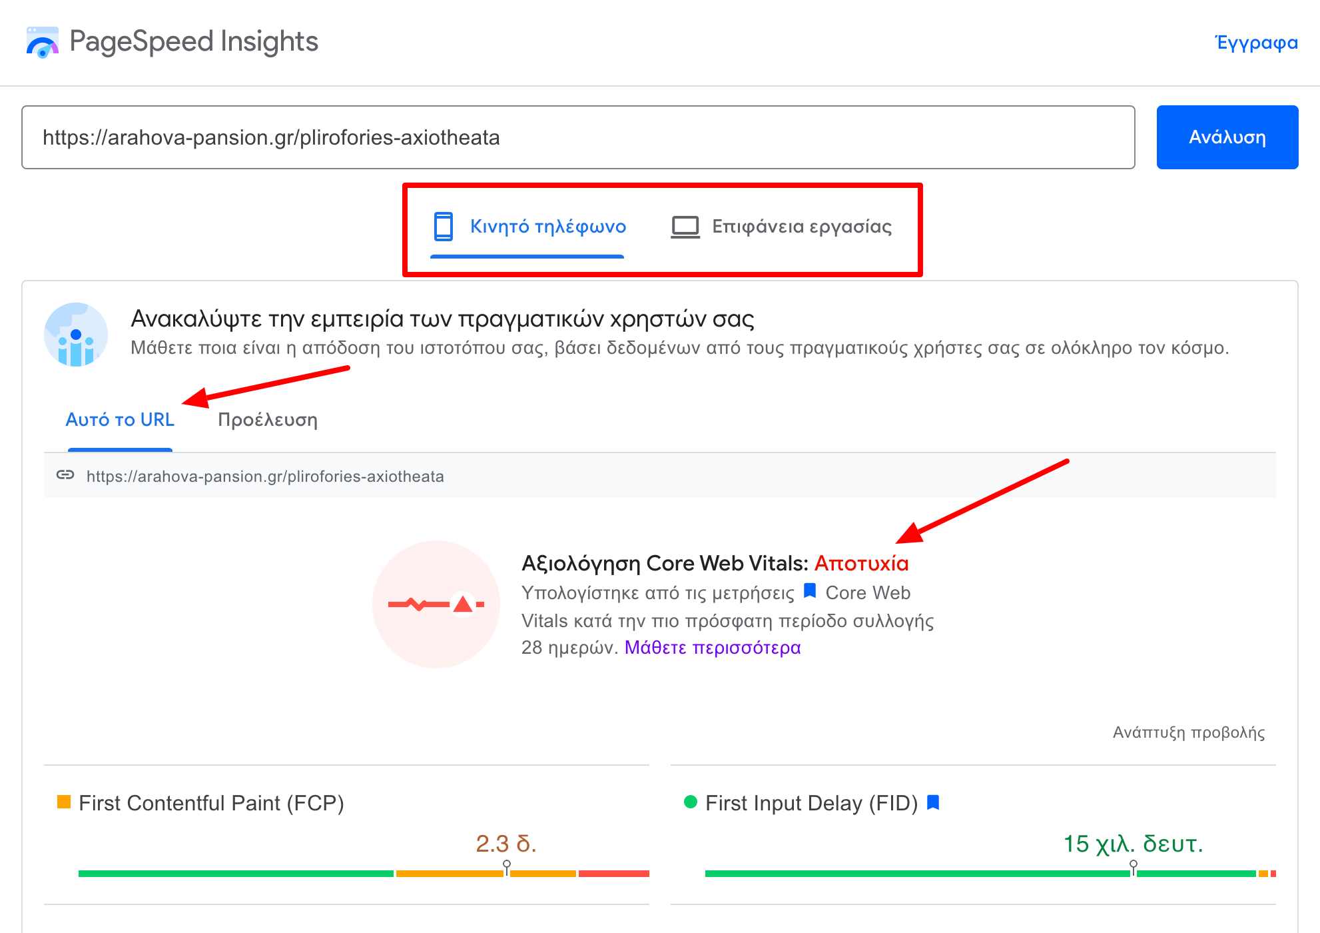Switch to the Επιφάνεια εργασίας tab
The height and width of the screenshot is (933, 1320).
click(x=802, y=227)
